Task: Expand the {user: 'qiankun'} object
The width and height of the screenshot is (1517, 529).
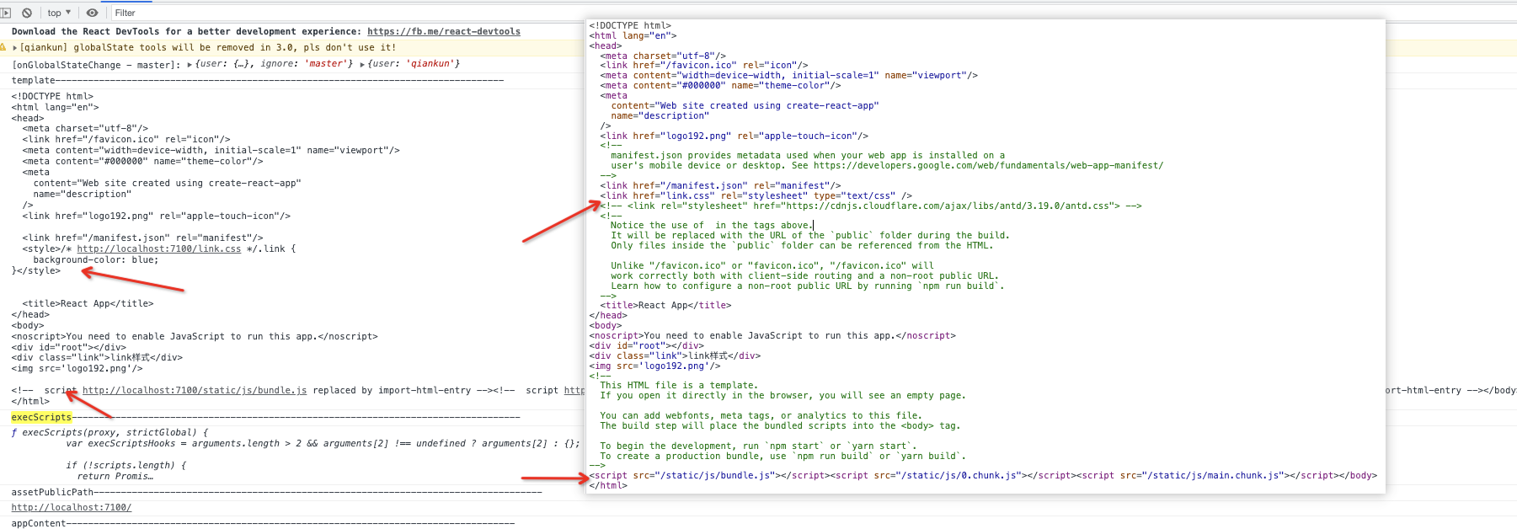Action: tap(362, 64)
